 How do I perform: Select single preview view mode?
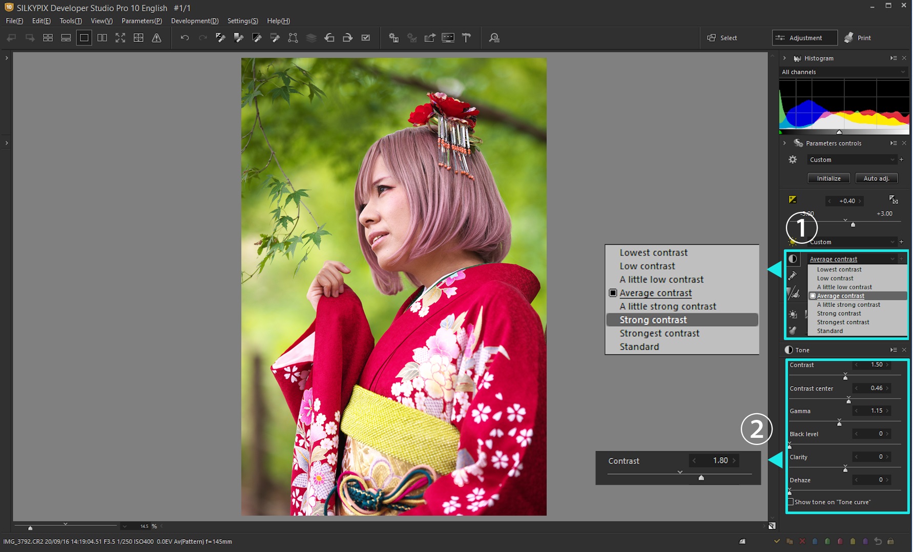(84, 38)
